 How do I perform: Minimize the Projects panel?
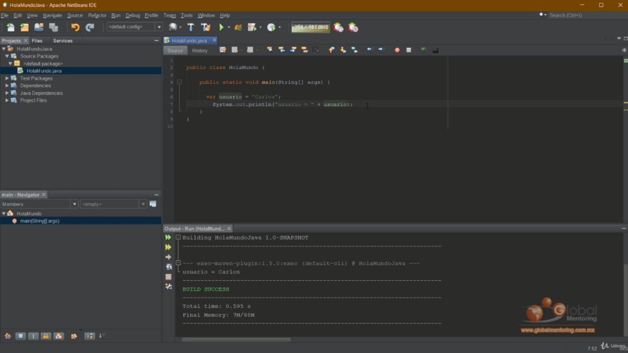pos(156,40)
